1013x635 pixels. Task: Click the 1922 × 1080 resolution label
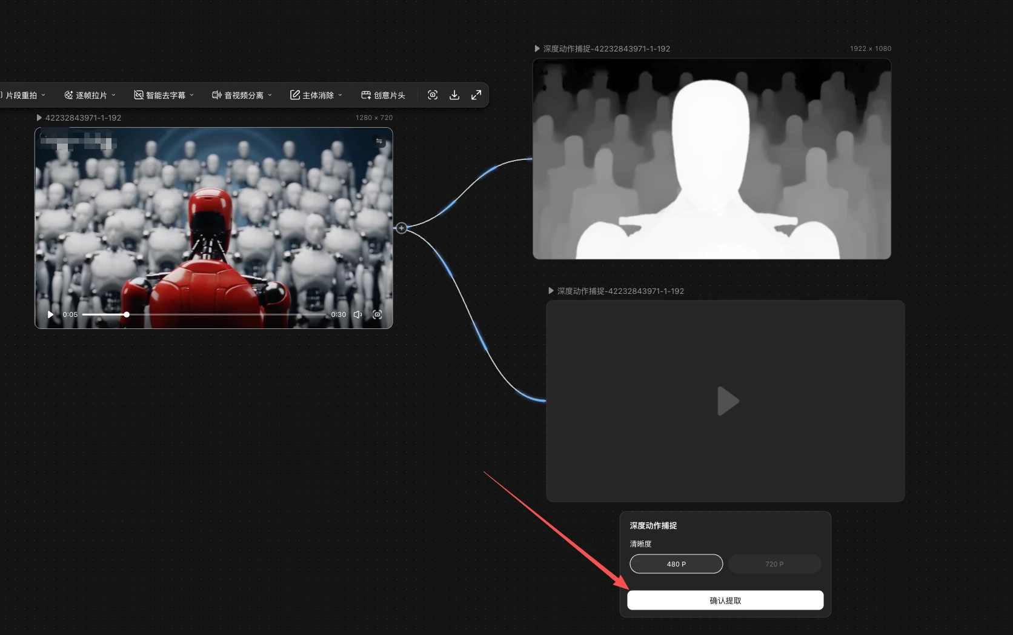pyautogui.click(x=870, y=48)
